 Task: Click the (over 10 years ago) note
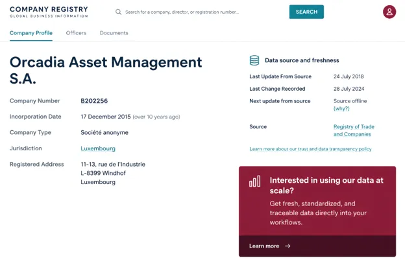pos(156,117)
